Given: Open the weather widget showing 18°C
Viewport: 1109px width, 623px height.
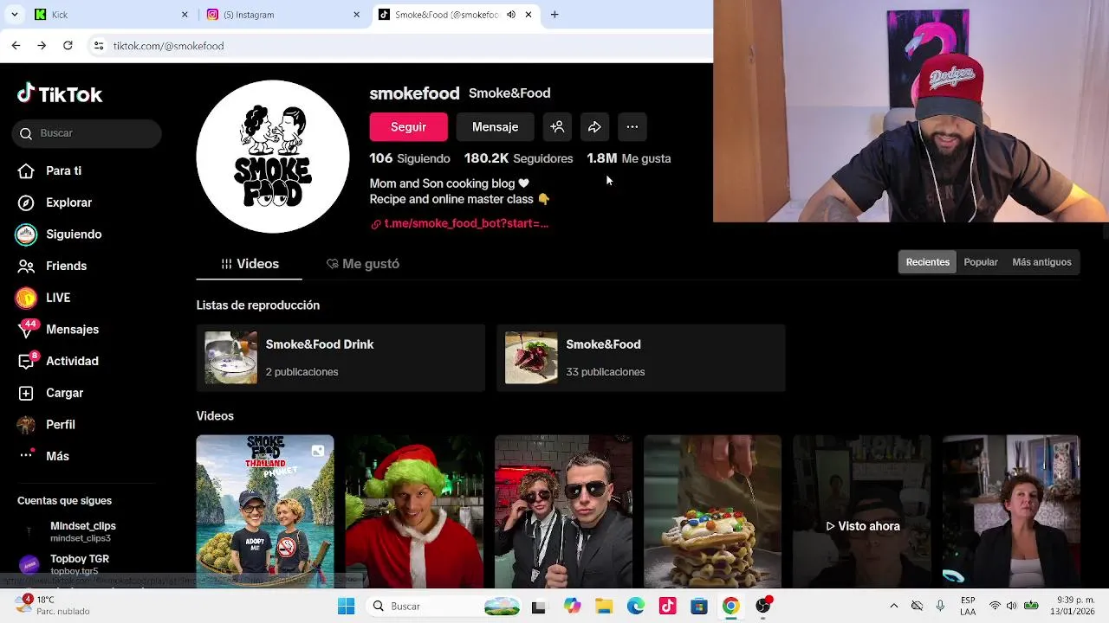Looking at the screenshot, I should pos(52,605).
